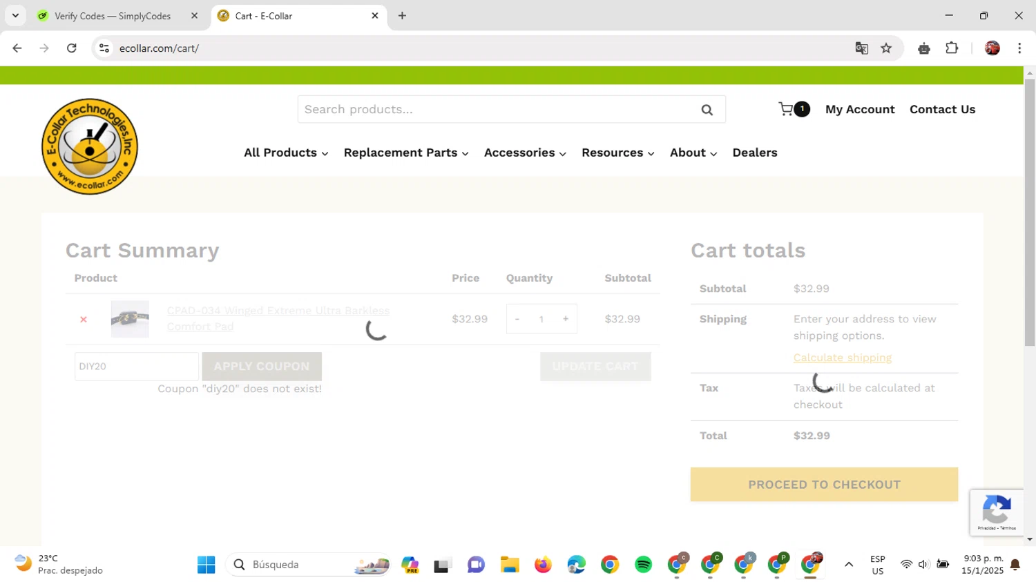This screenshot has width=1036, height=582.
Task: Open Chrome profile avatar
Action: (992, 48)
